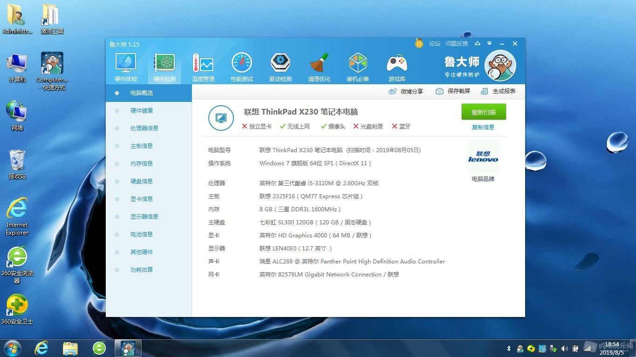
Task: Select 硬件健康 in the sidebar
Action: [149, 111]
